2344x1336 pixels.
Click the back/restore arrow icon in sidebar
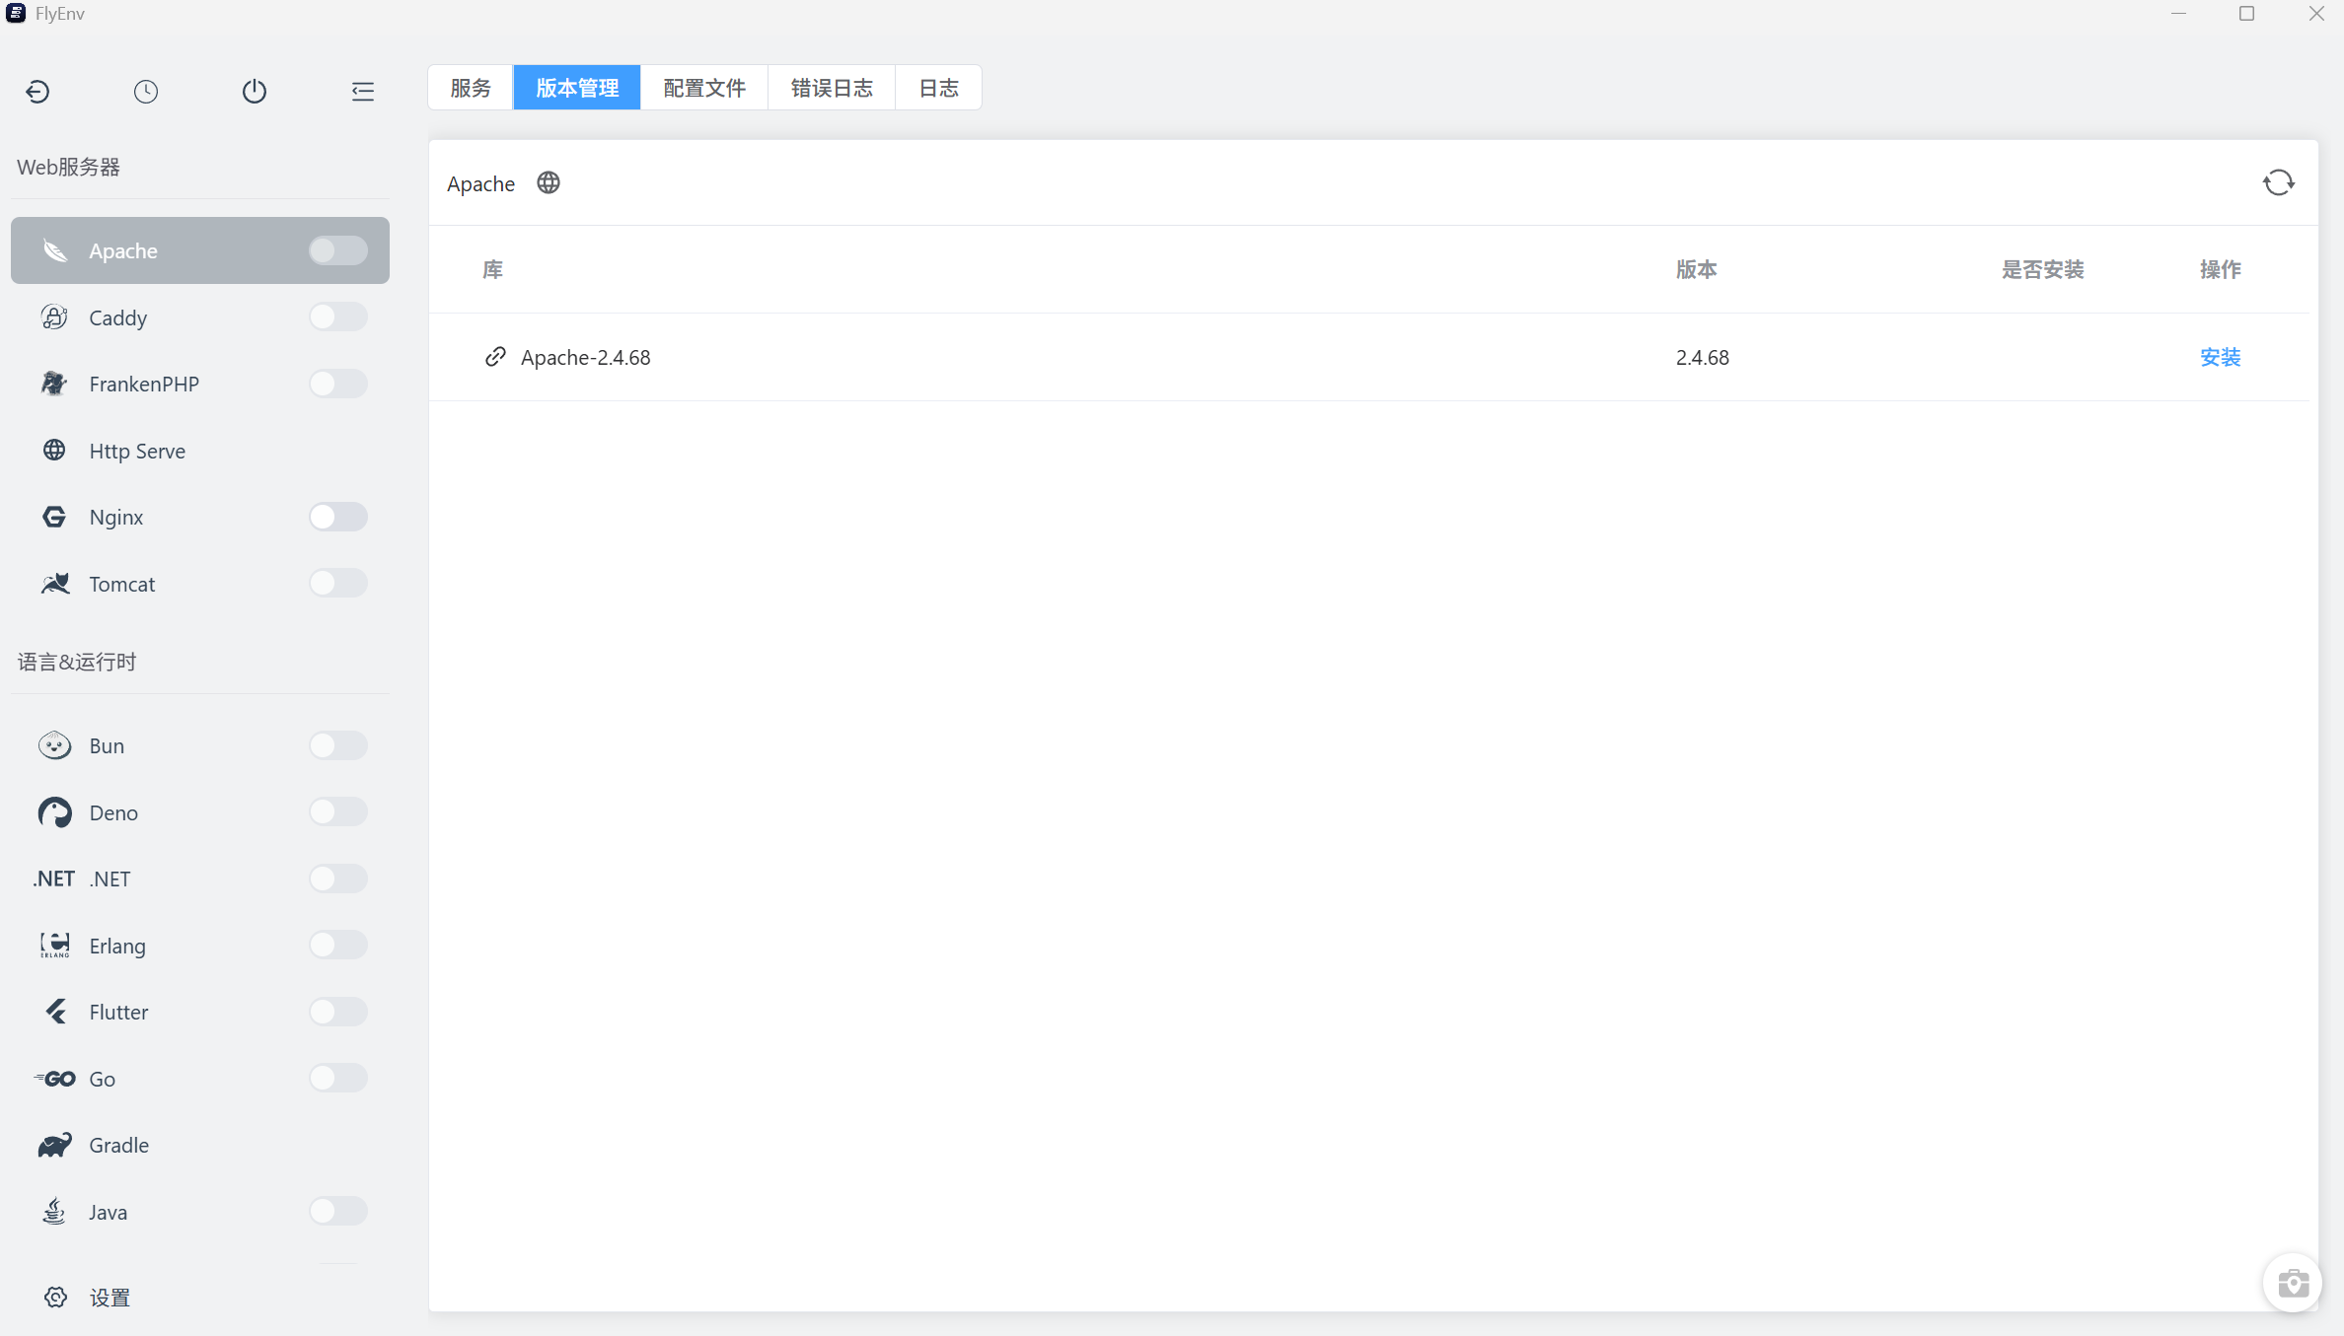coord(37,92)
